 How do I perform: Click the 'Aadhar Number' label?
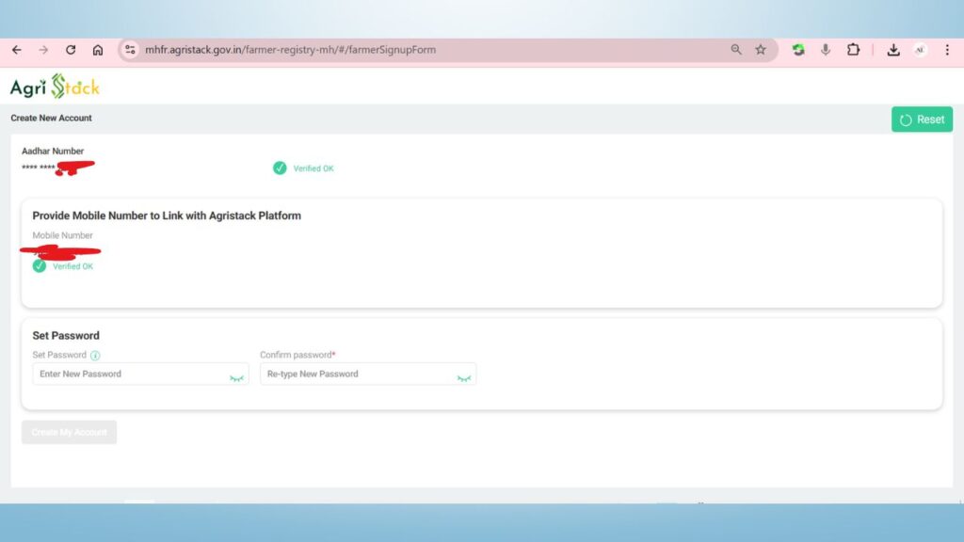[53, 151]
